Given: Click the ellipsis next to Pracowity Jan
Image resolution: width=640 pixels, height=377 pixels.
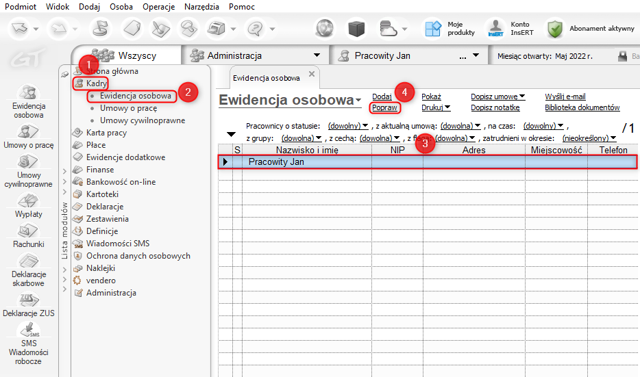Looking at the screenshot, I should point(463,56).
